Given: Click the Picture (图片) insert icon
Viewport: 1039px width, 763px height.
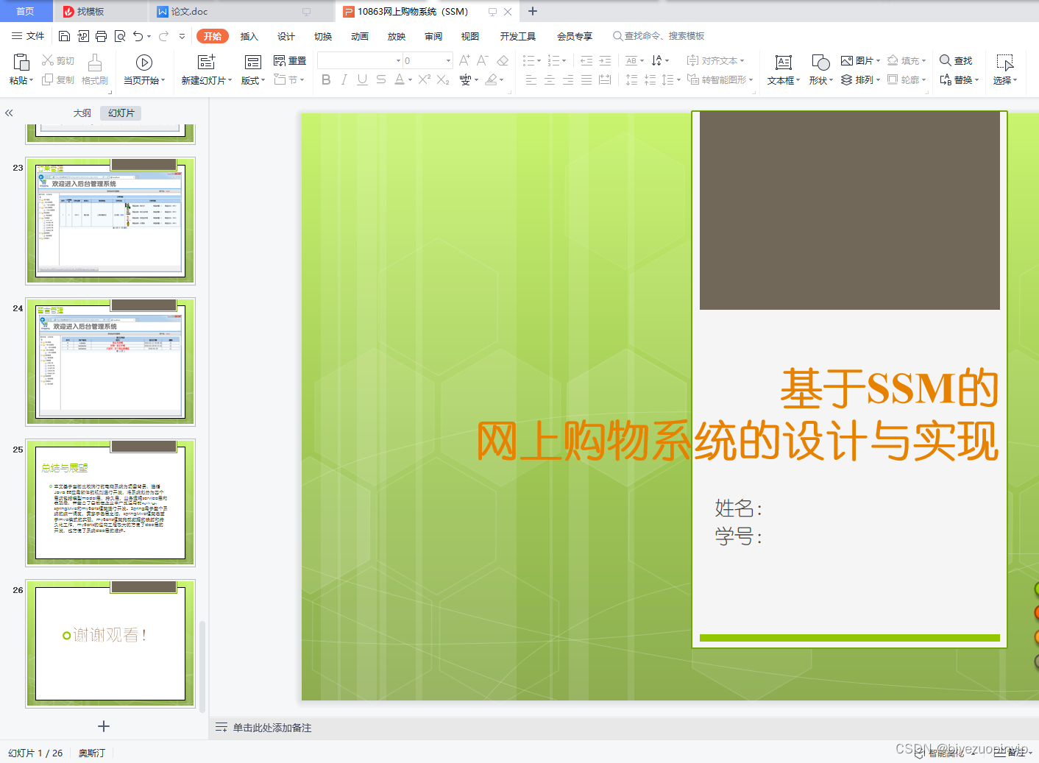Looking at the screenshot, I should 847,60.
